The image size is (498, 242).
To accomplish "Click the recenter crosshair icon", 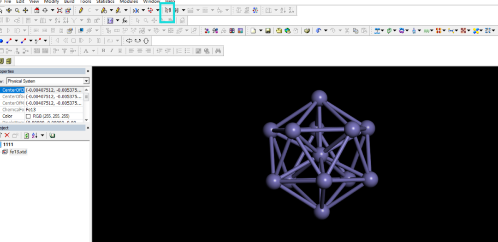I will (45, 11).
